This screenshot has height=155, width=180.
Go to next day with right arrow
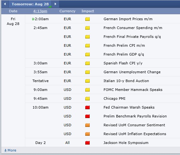(56, 4)
